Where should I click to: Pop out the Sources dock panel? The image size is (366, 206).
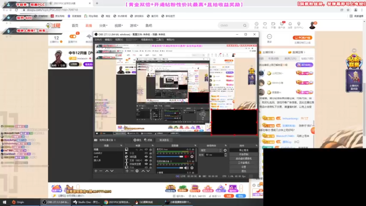pyautogui.click(x=153, y=146)
